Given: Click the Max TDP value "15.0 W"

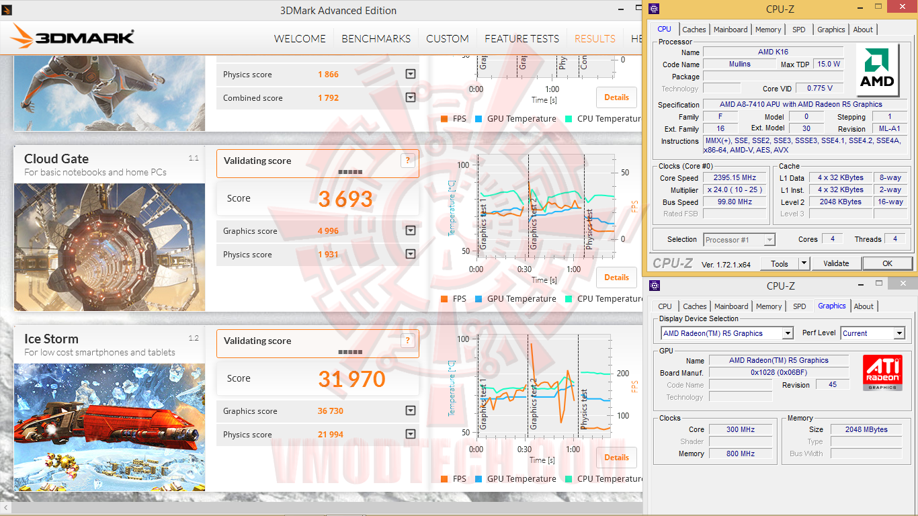Looking at the screenshot, I should click(x=828, y=64).
